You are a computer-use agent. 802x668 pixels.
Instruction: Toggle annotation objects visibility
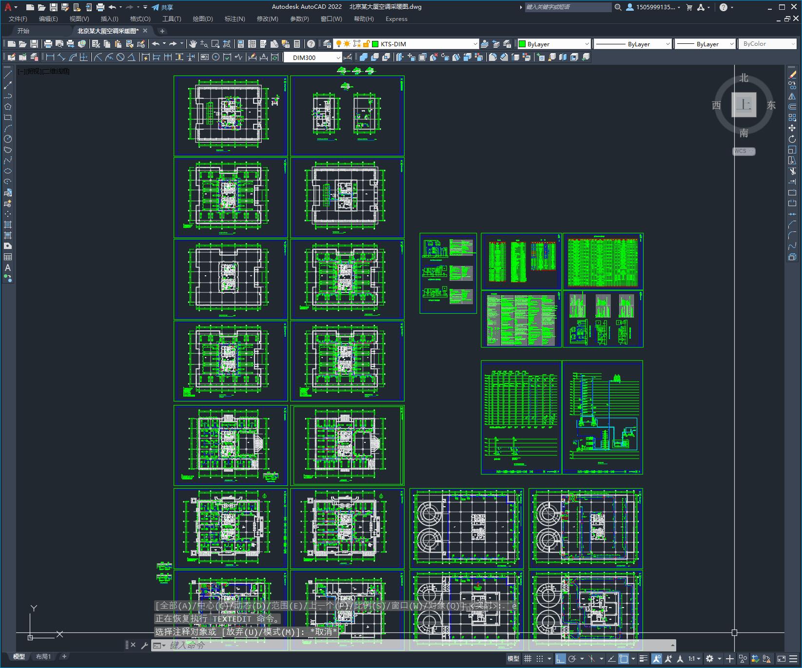coord(656,659)
